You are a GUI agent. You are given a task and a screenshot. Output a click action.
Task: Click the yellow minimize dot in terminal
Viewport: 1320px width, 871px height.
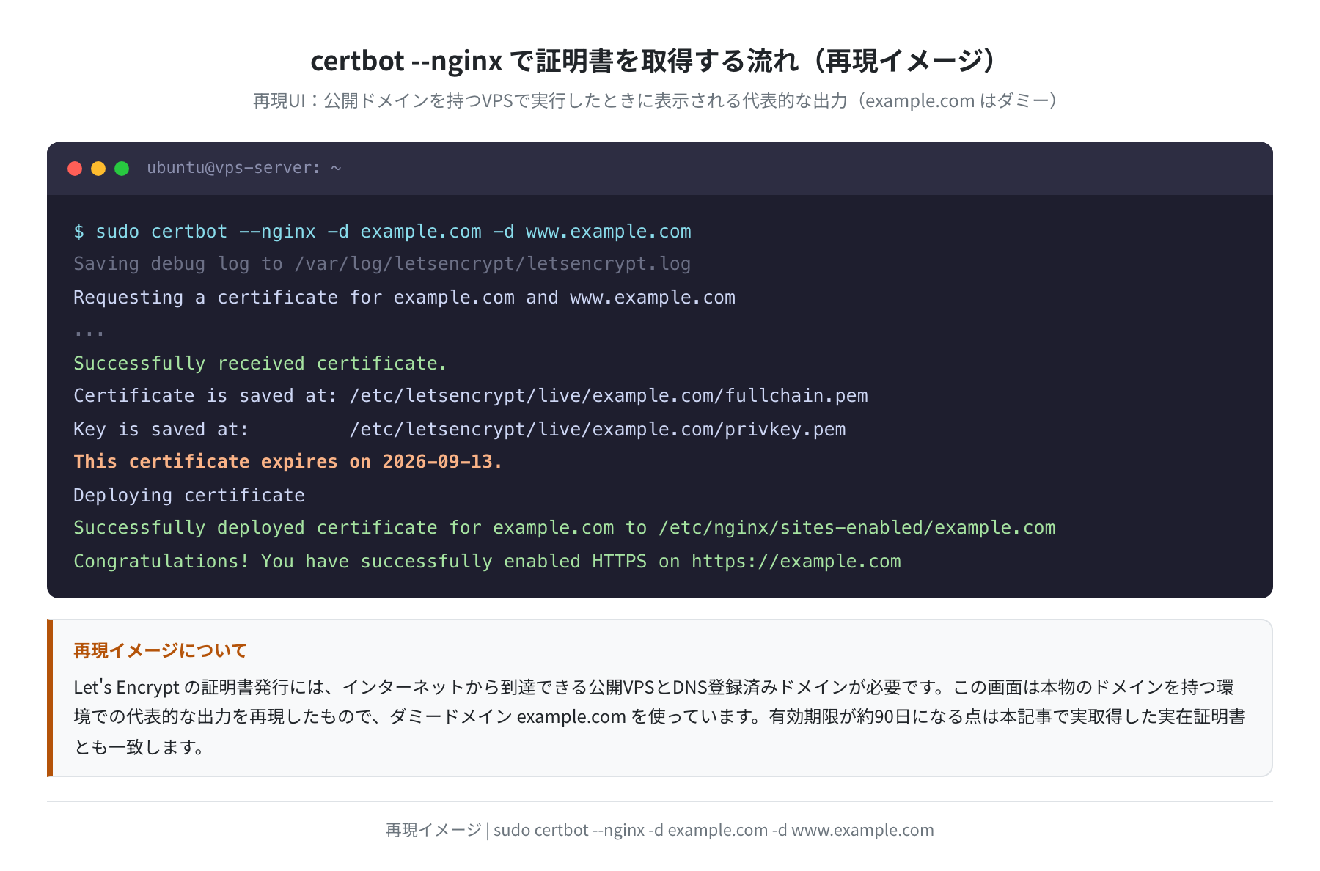(98, 169)
